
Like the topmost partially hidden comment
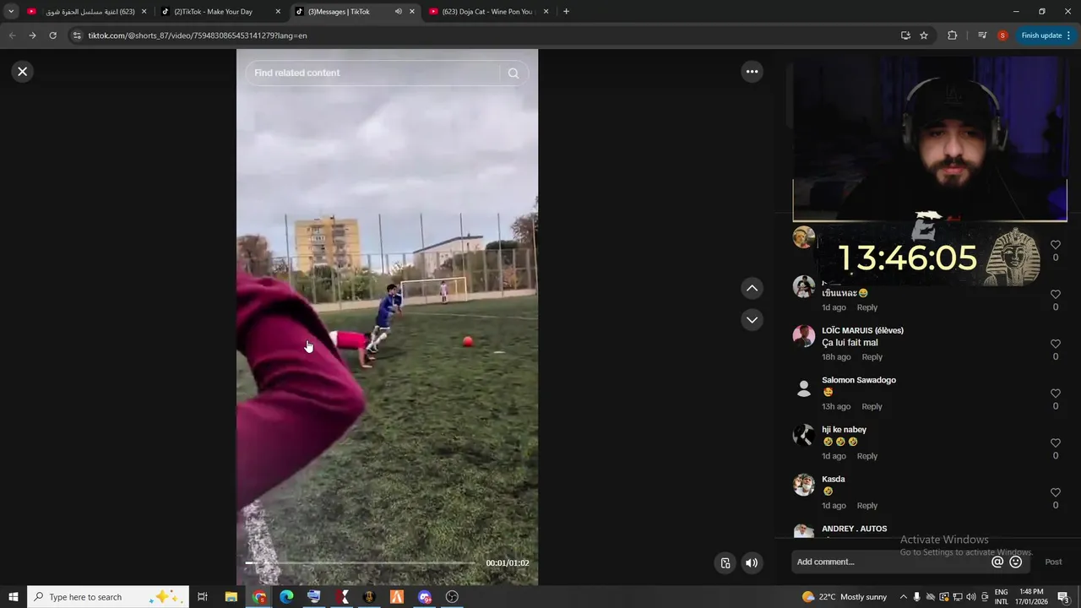coord(1055,245)
